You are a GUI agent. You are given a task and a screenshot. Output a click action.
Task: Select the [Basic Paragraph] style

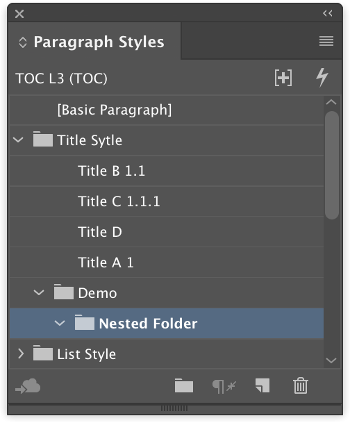tap(167, 110)
